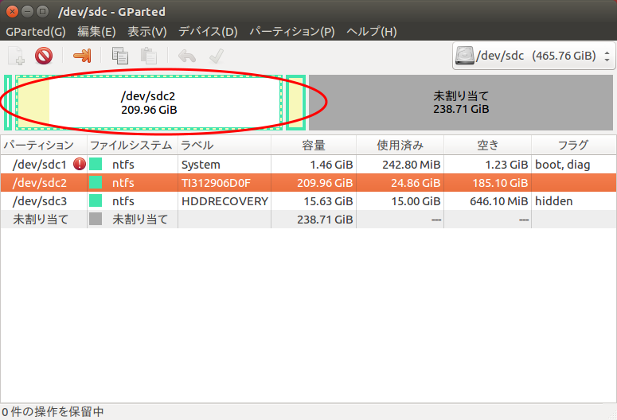The width and height of the screenshot is (617, 420).
Task: Click the Paste partition toolbar icon
Action: point(149,56)
